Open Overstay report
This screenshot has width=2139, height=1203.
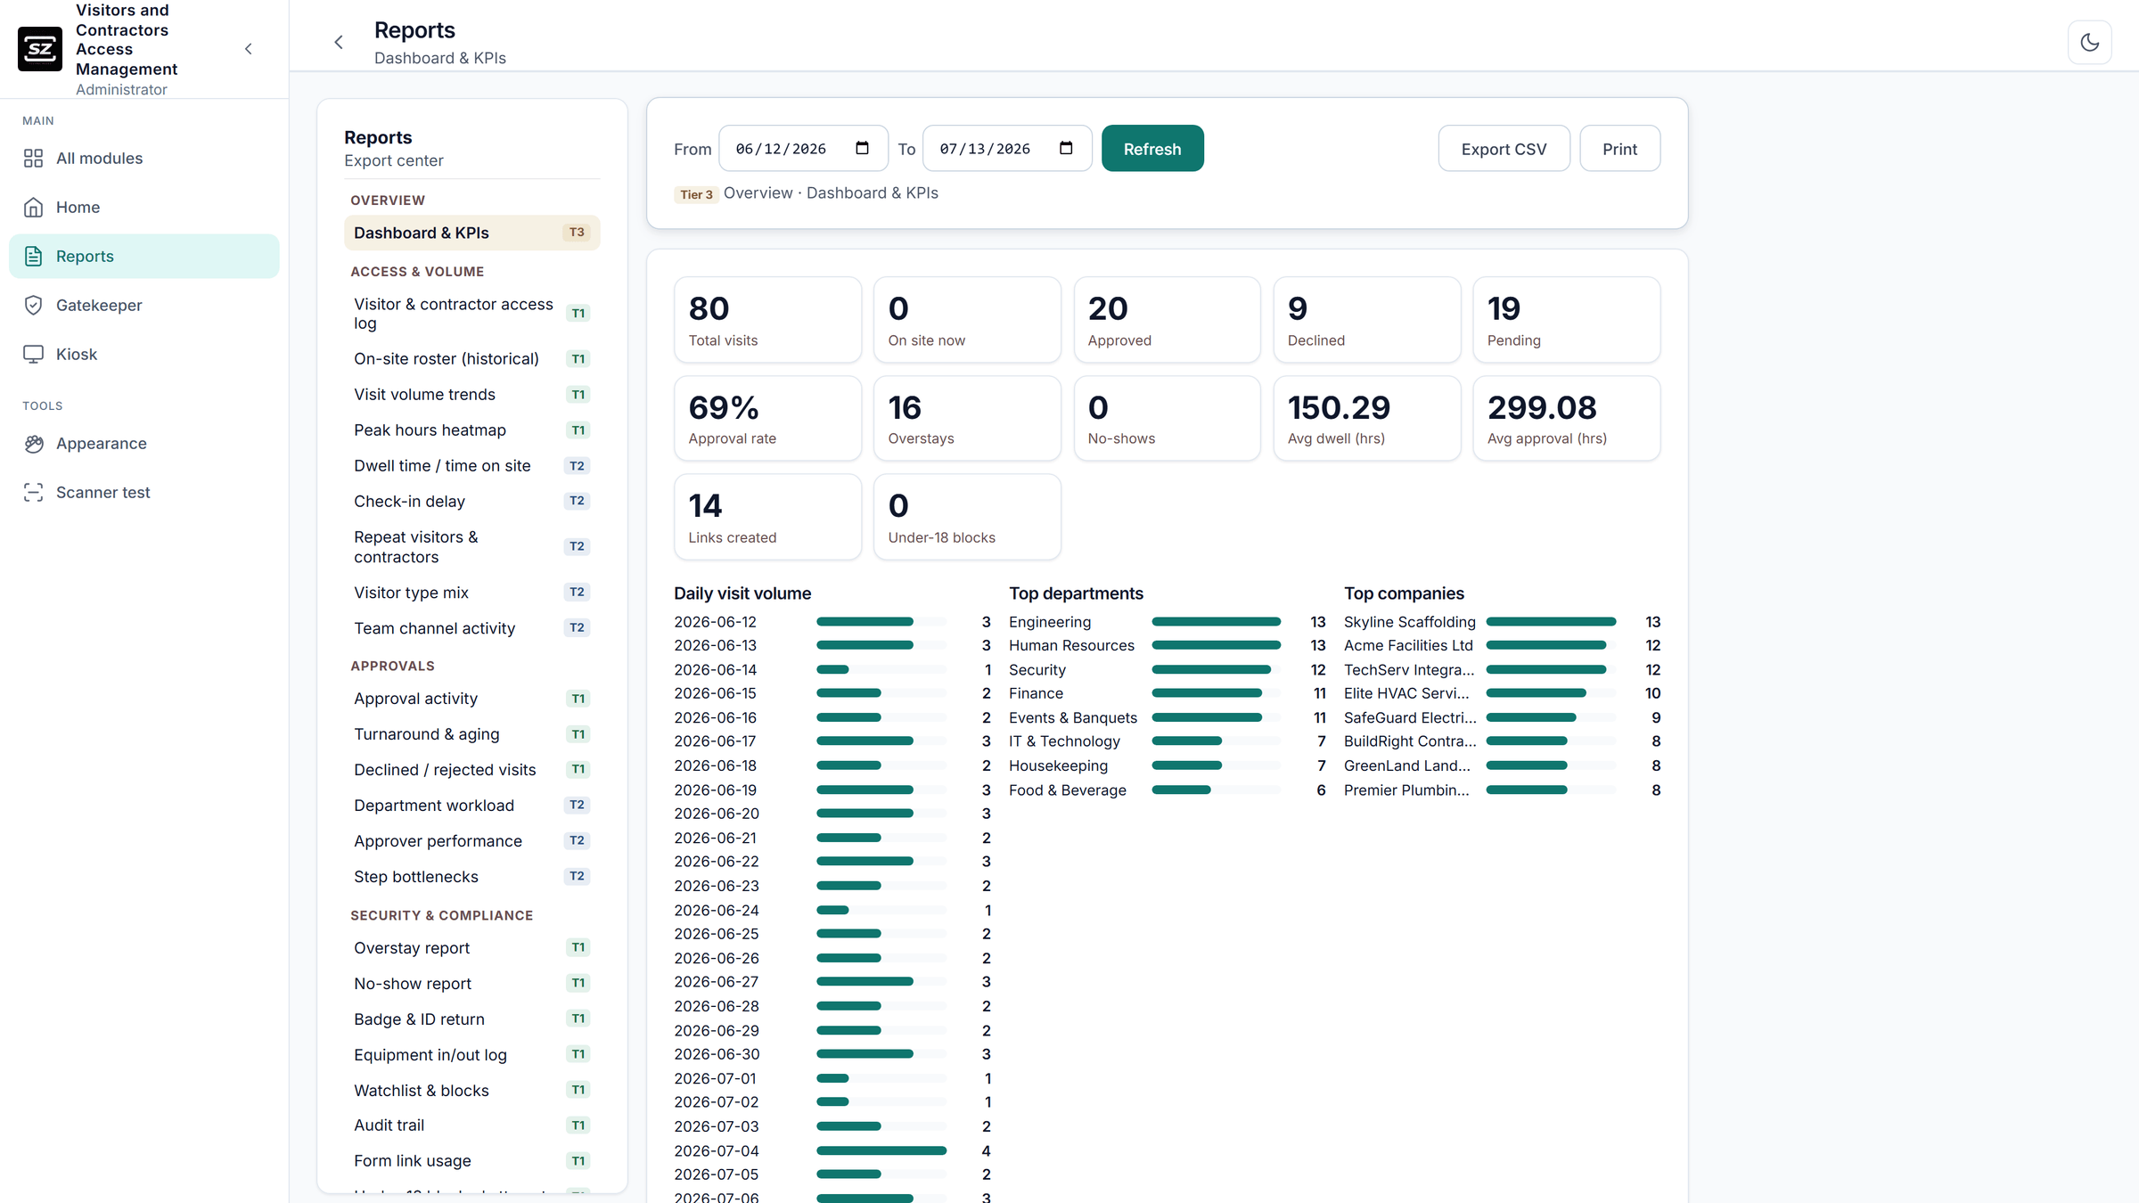click(x=471, y=947)
